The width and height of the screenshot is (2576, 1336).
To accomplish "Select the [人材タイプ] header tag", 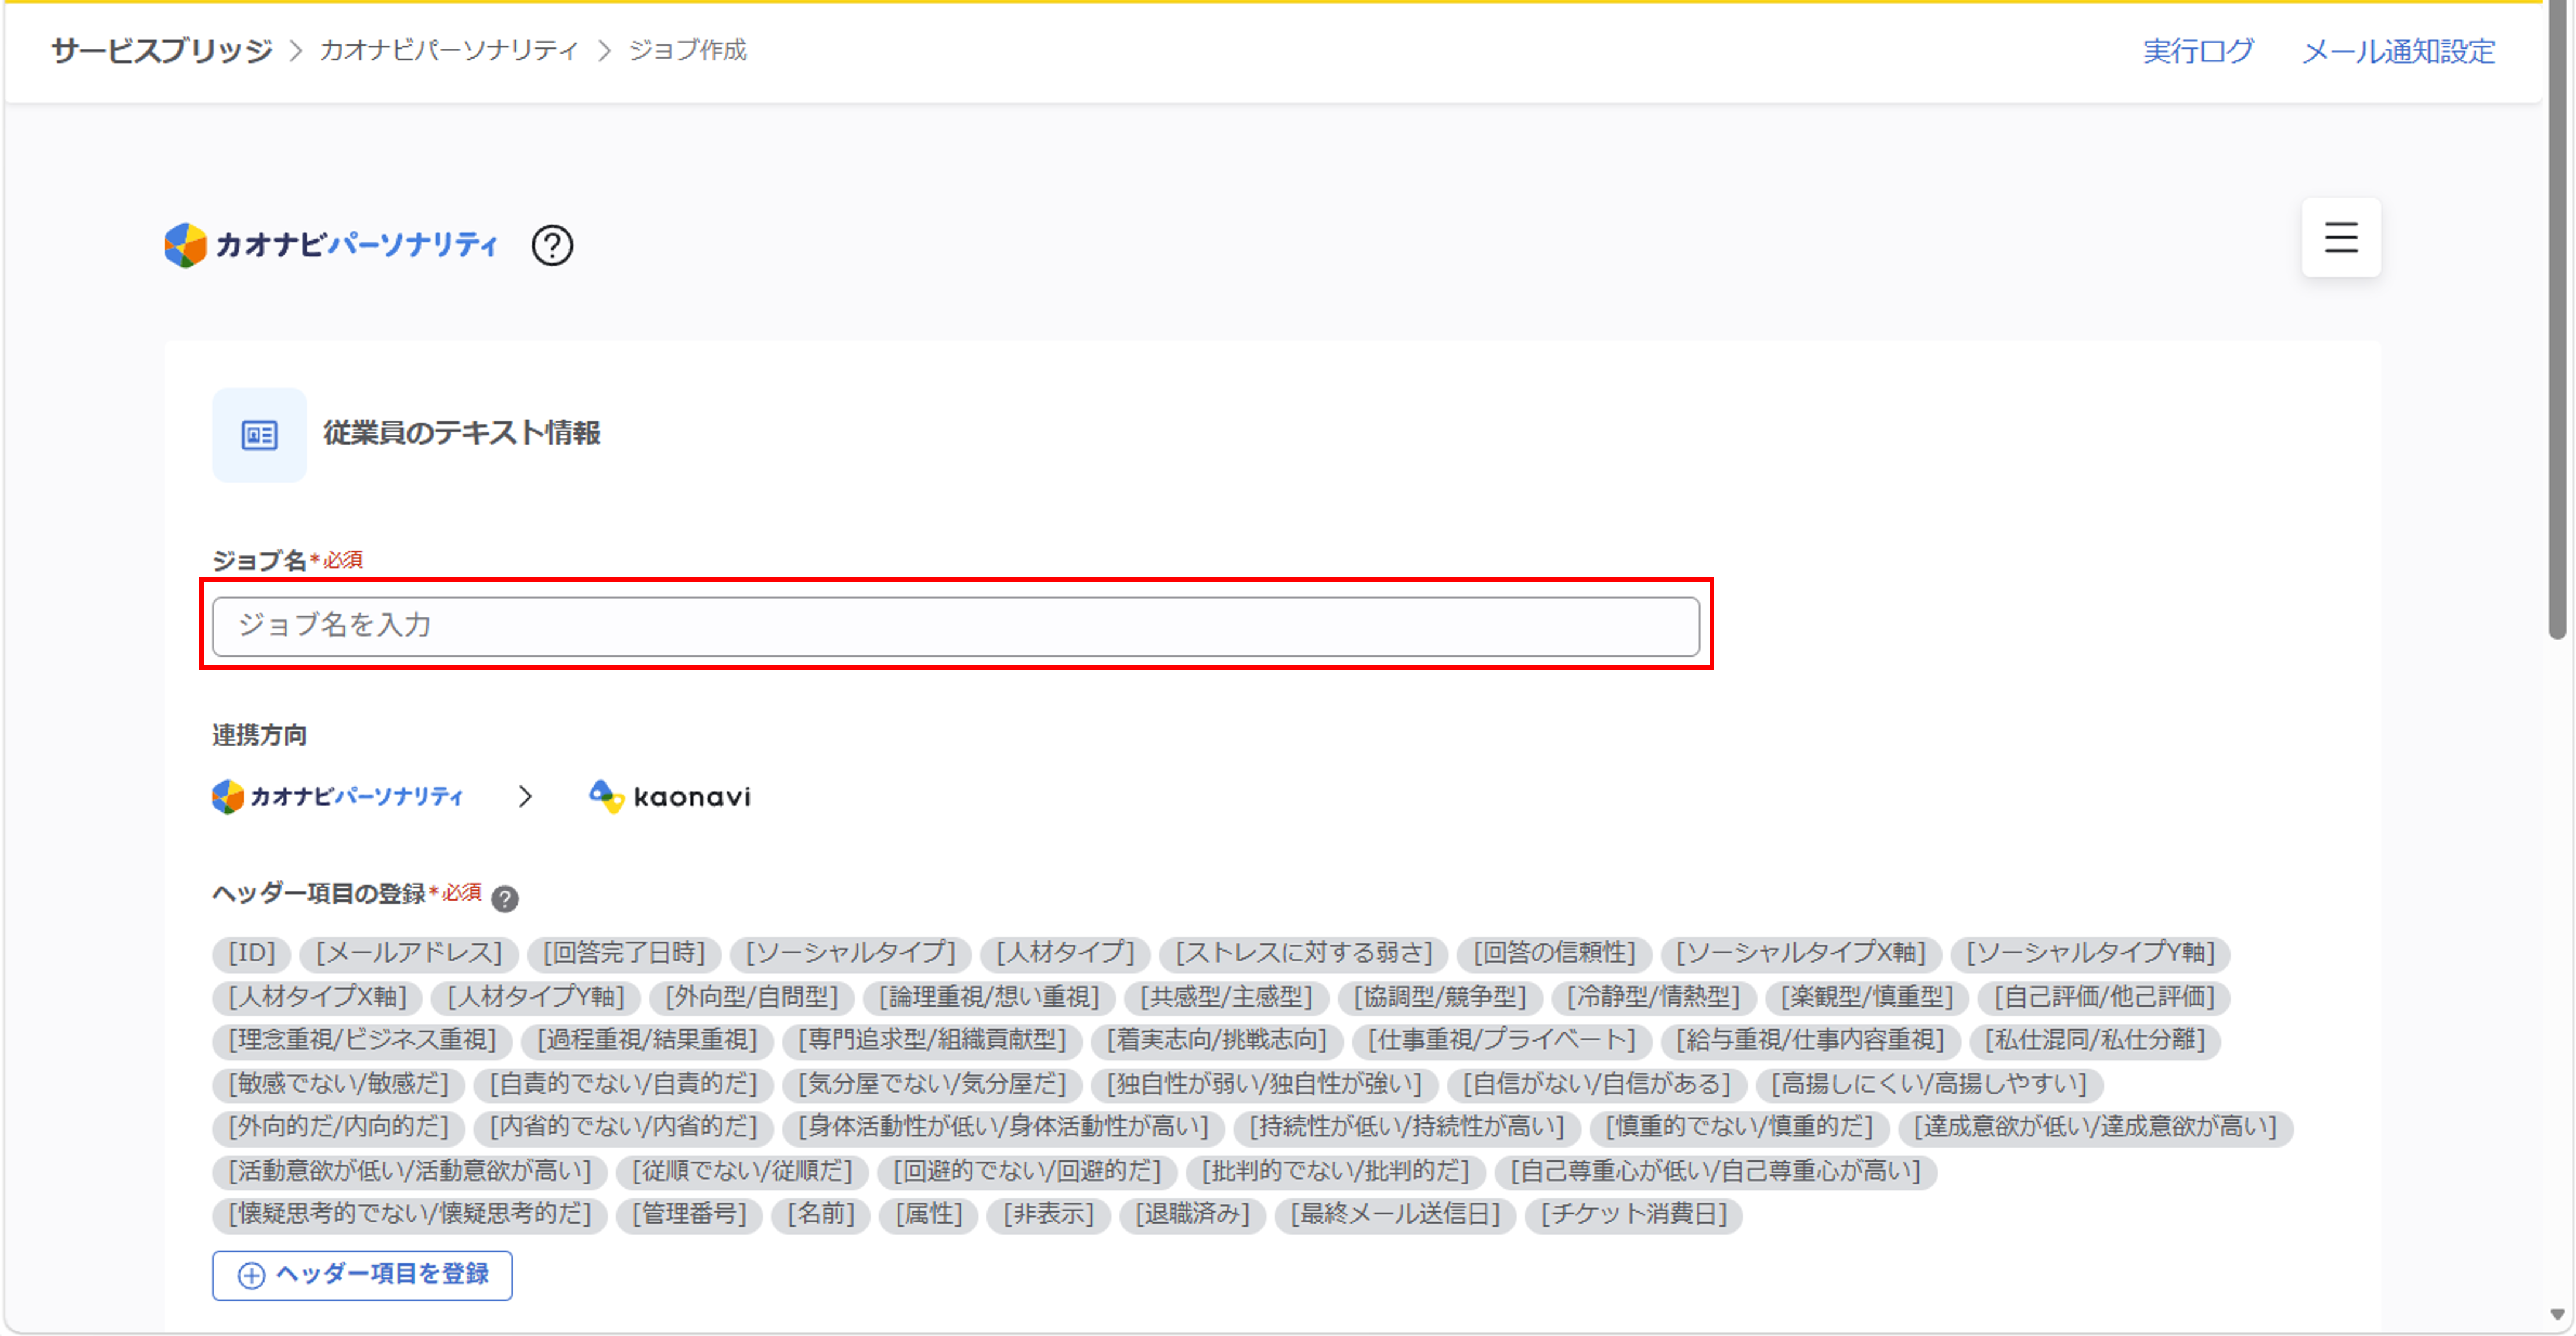I will click(1065, 953).
